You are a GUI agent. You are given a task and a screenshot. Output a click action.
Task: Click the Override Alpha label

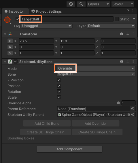click(19, 103)
